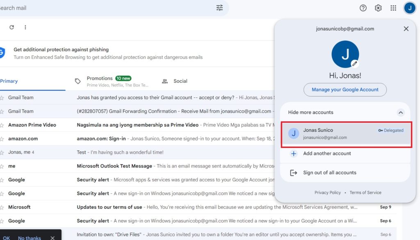Sign out of all accounts
This screenshot has width=420, height=240.
[x=329, y=173]
